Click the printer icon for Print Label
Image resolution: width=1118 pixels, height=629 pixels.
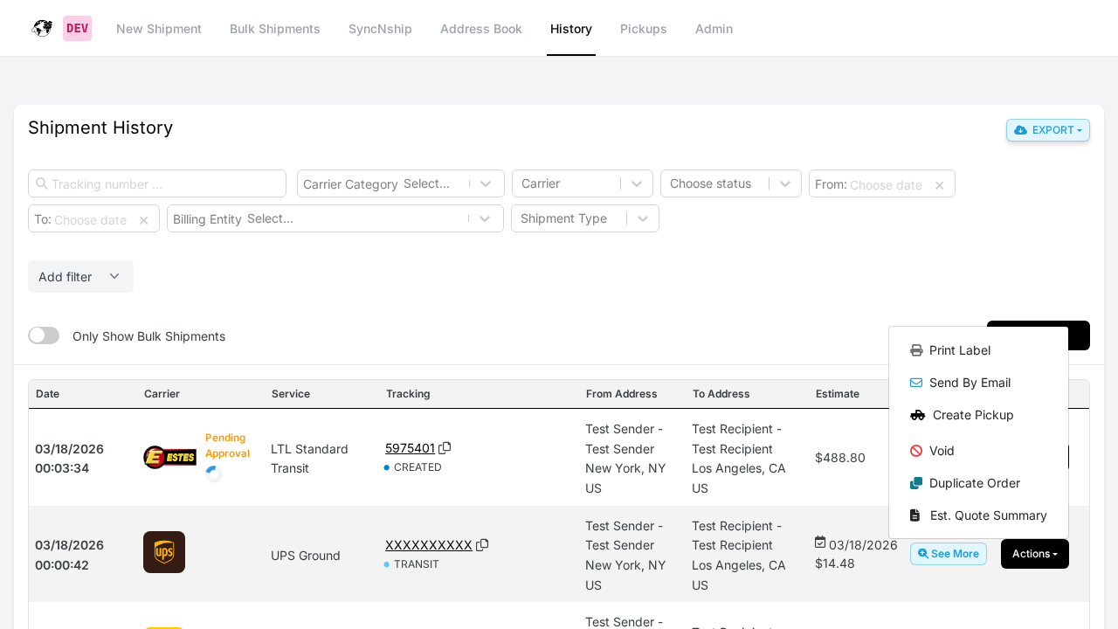[915, 350]
